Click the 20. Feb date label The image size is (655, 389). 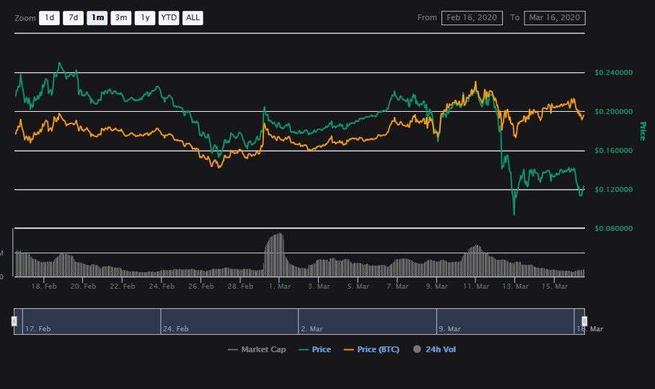pyautogui.click(x=83, y=287)
